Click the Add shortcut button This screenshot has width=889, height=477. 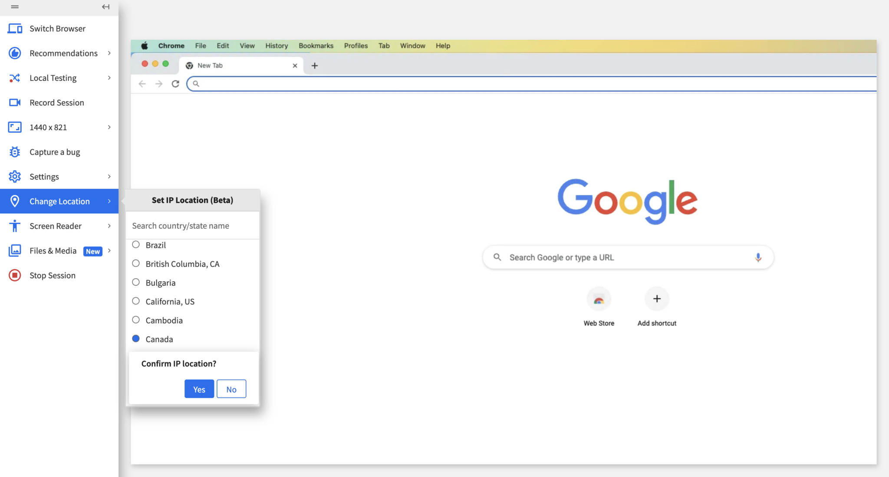tap(656, 299)
